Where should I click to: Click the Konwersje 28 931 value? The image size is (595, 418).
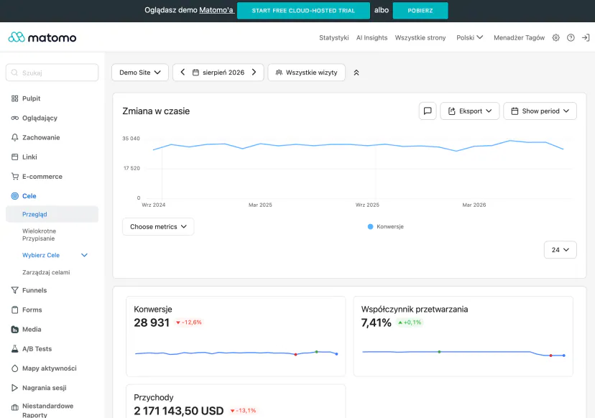pyautogui.click(x=152, y=322)
